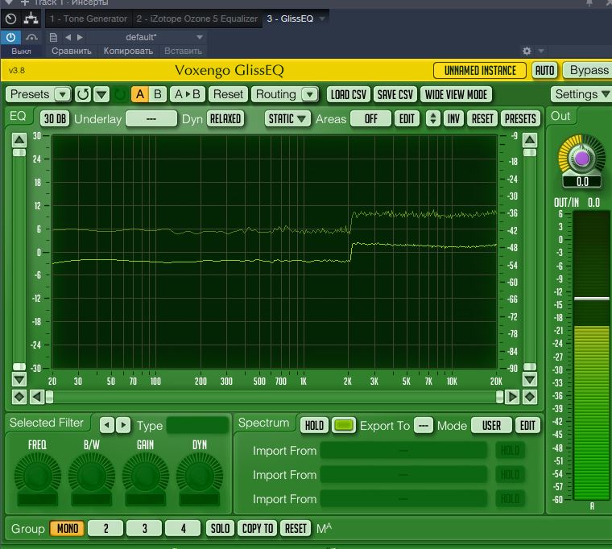Viewport: 612px width, 549px height.
Task: Click the plus icon beside Track 1 title
Action: click(x=25, y=2)
